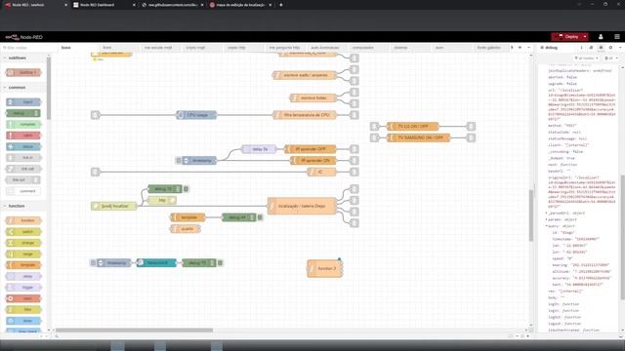Open the configuration nodes gear icon
The height and width of the screenshot is (351, 625).
(610, 48)
